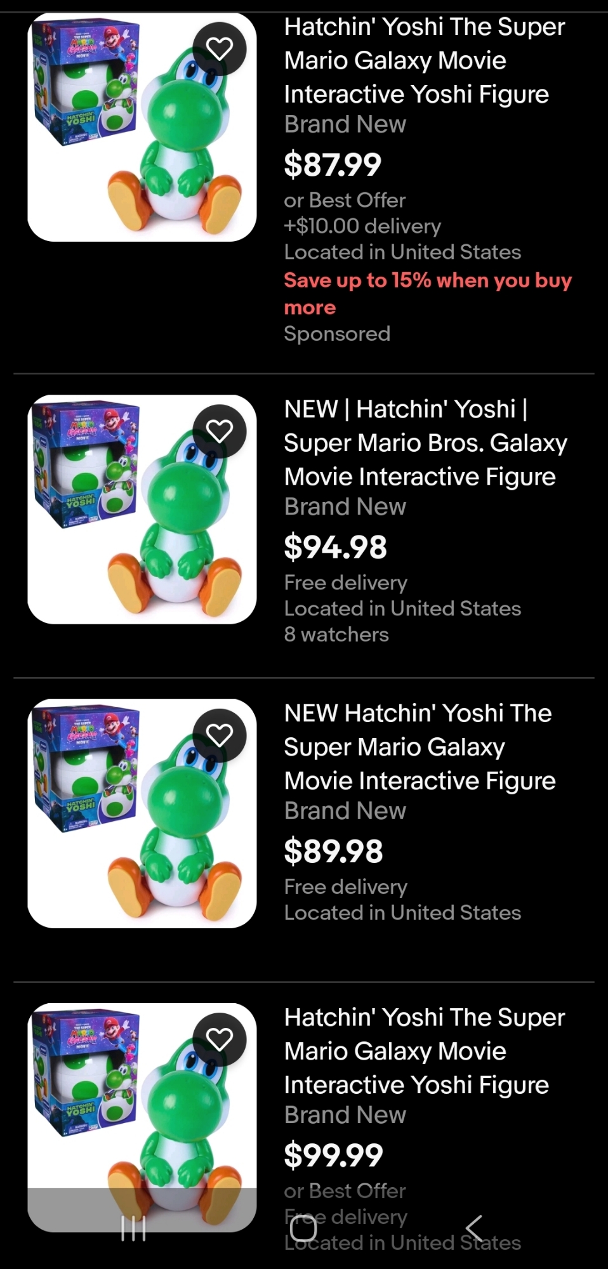Image resolution: width=608 pixels, height=1269 pixels.
Task: Open 'NEW Hatchin' Yoshi The Super Mario Galaxy' listing
Action: point(420,747)
